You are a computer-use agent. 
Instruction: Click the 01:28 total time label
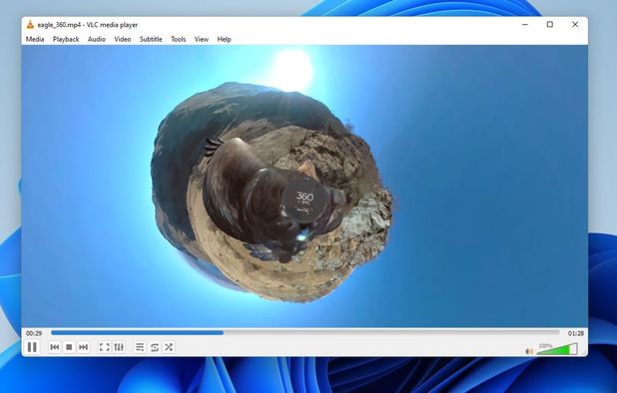click(575, 333)
